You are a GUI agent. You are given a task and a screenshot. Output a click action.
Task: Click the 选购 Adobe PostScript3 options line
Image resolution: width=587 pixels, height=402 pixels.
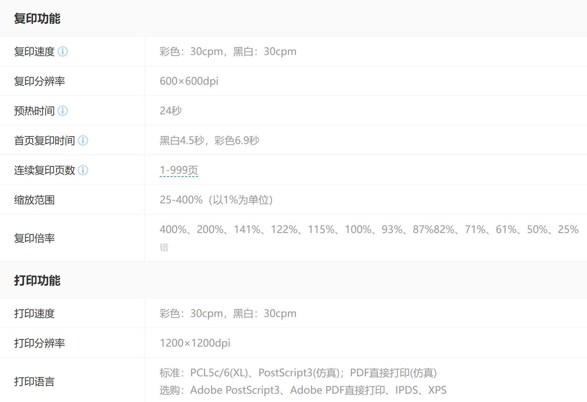coord(303,390)
